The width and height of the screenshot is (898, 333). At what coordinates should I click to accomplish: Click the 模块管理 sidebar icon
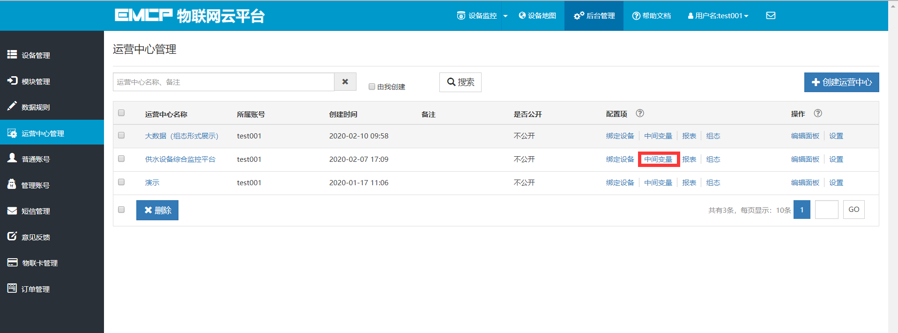[x=12, y=80]
